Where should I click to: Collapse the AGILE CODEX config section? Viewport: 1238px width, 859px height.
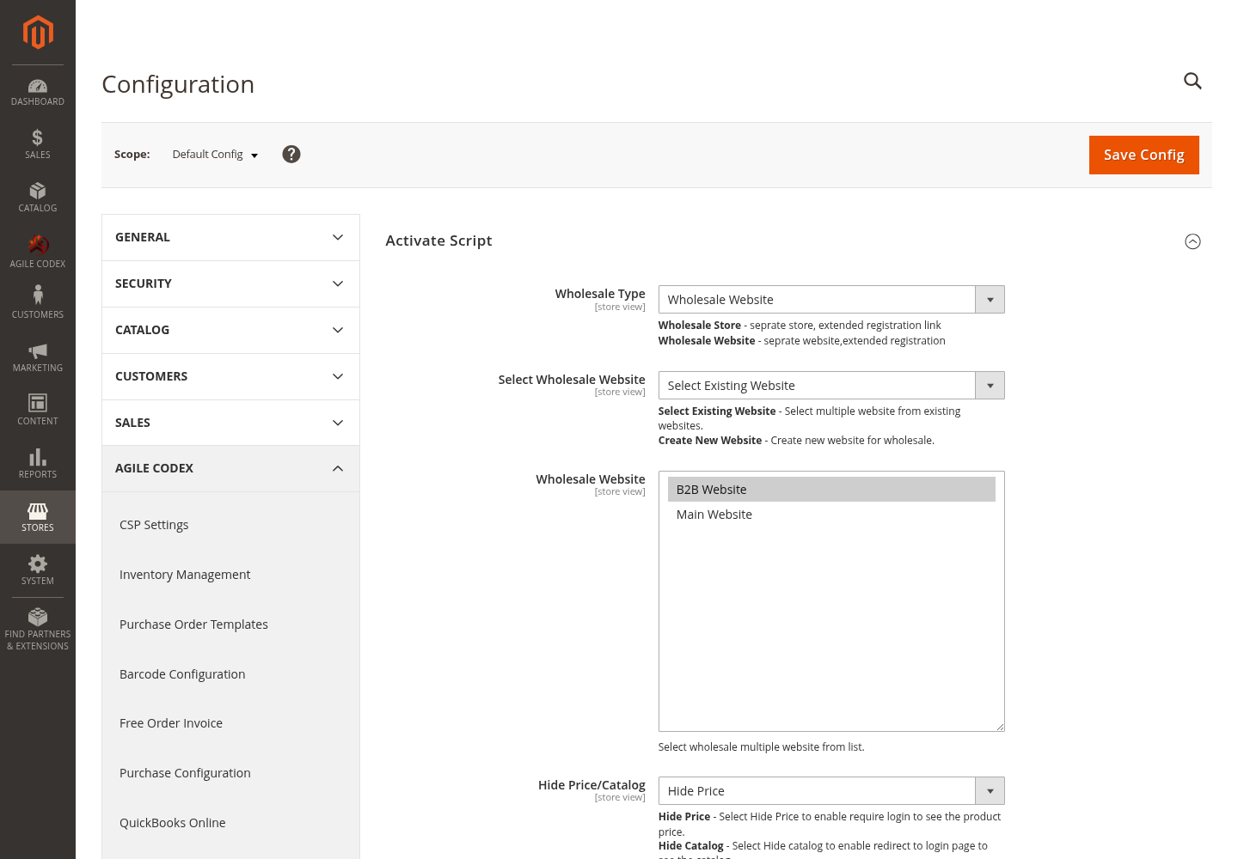tap(230, 468)
